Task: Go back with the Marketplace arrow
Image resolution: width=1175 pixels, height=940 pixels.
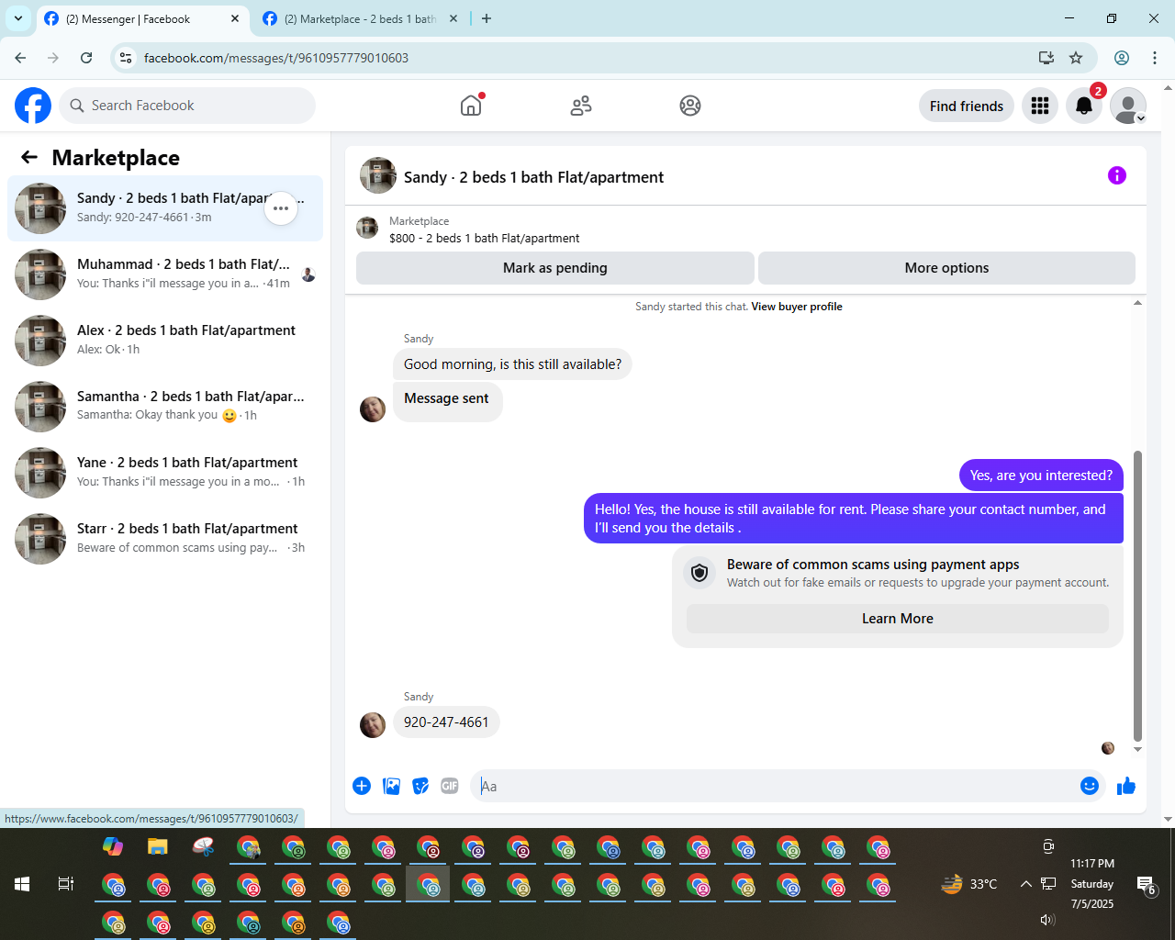Action: click(x=29, y=157)
